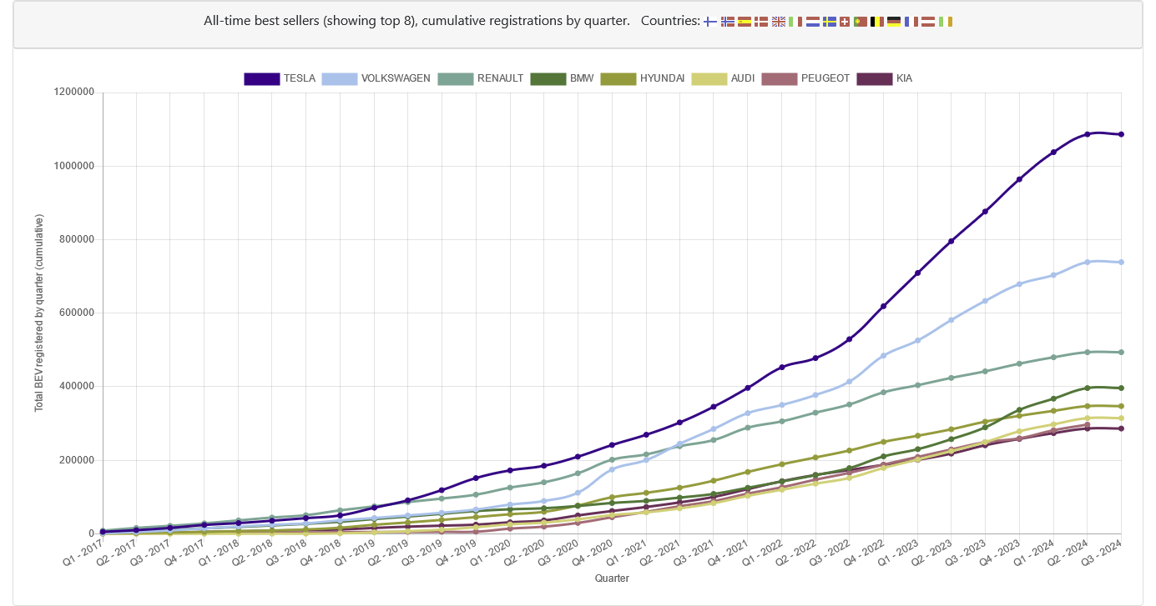Select Volkswagen's Q4 2020 data point
Viewport: 1156px width, 606px height.
(612, 469)
